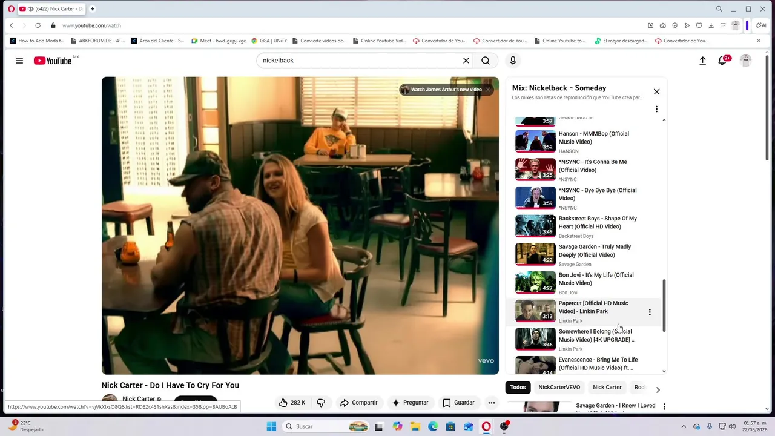Screen dimensions: 775x436
Task: Open more options for Papercut playlist item
Action: coord(650,312)
